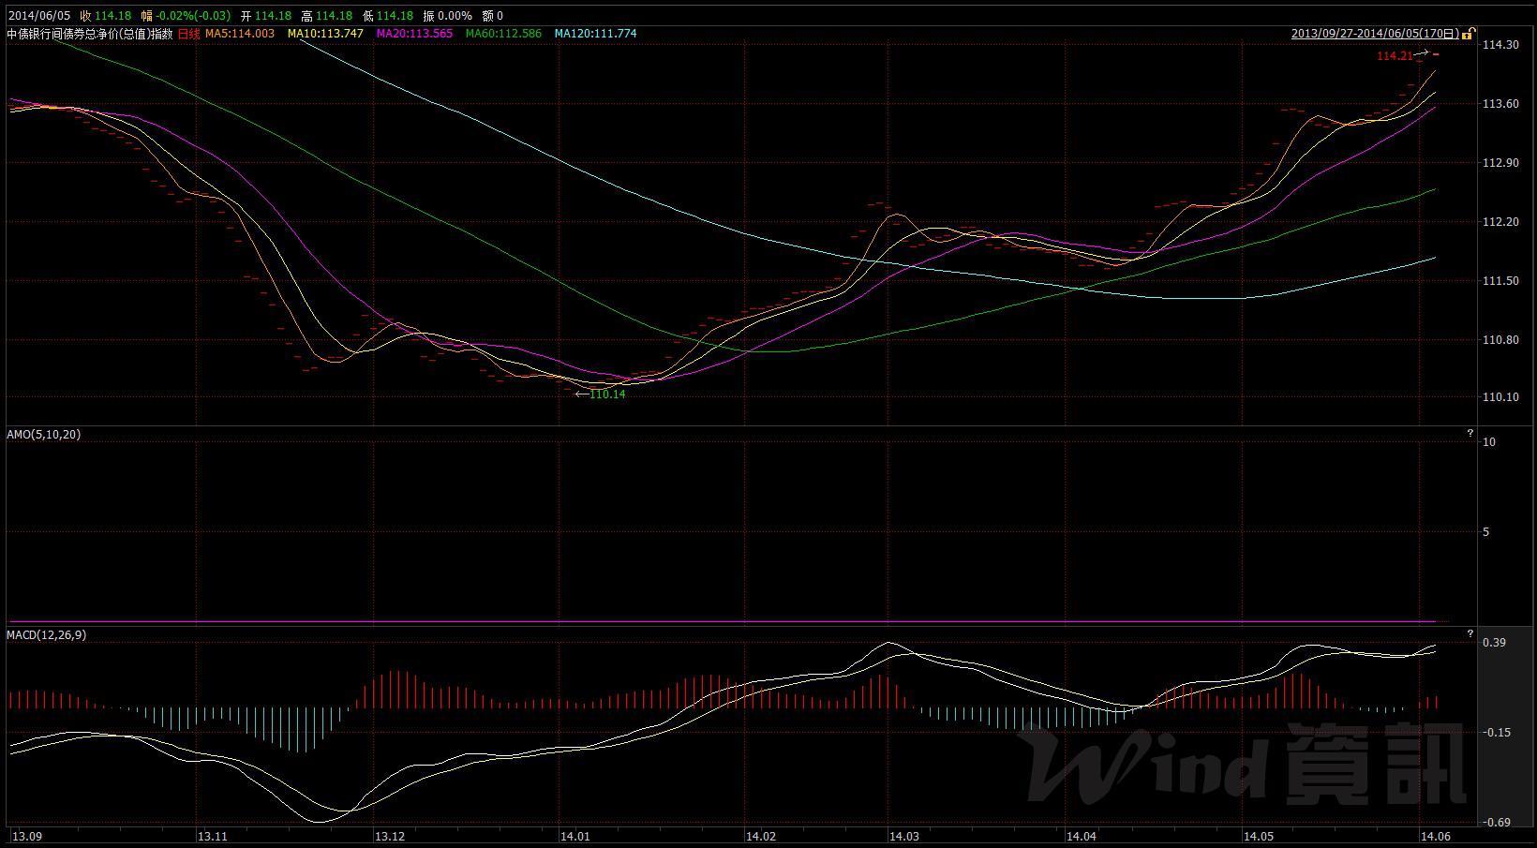
Task: Click the 14.02 time axis label
Action: (760, 835)
